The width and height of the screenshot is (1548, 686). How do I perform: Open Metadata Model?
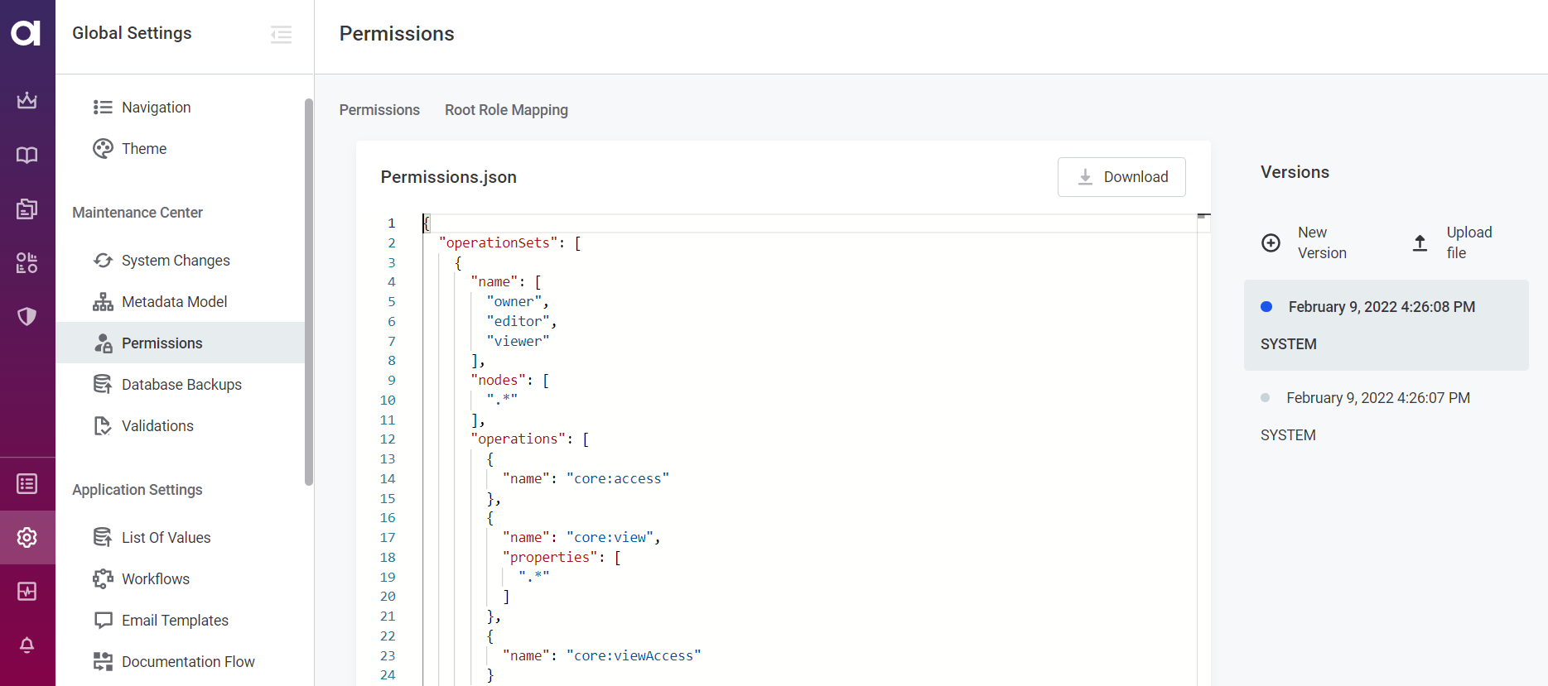(174, 302)
